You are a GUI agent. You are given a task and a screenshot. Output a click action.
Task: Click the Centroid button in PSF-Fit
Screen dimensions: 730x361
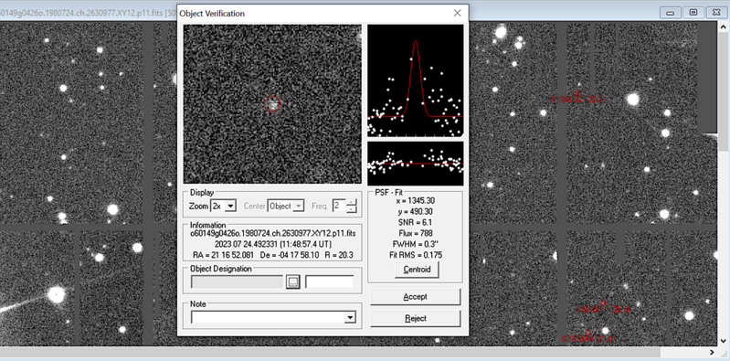coord(417,270)
